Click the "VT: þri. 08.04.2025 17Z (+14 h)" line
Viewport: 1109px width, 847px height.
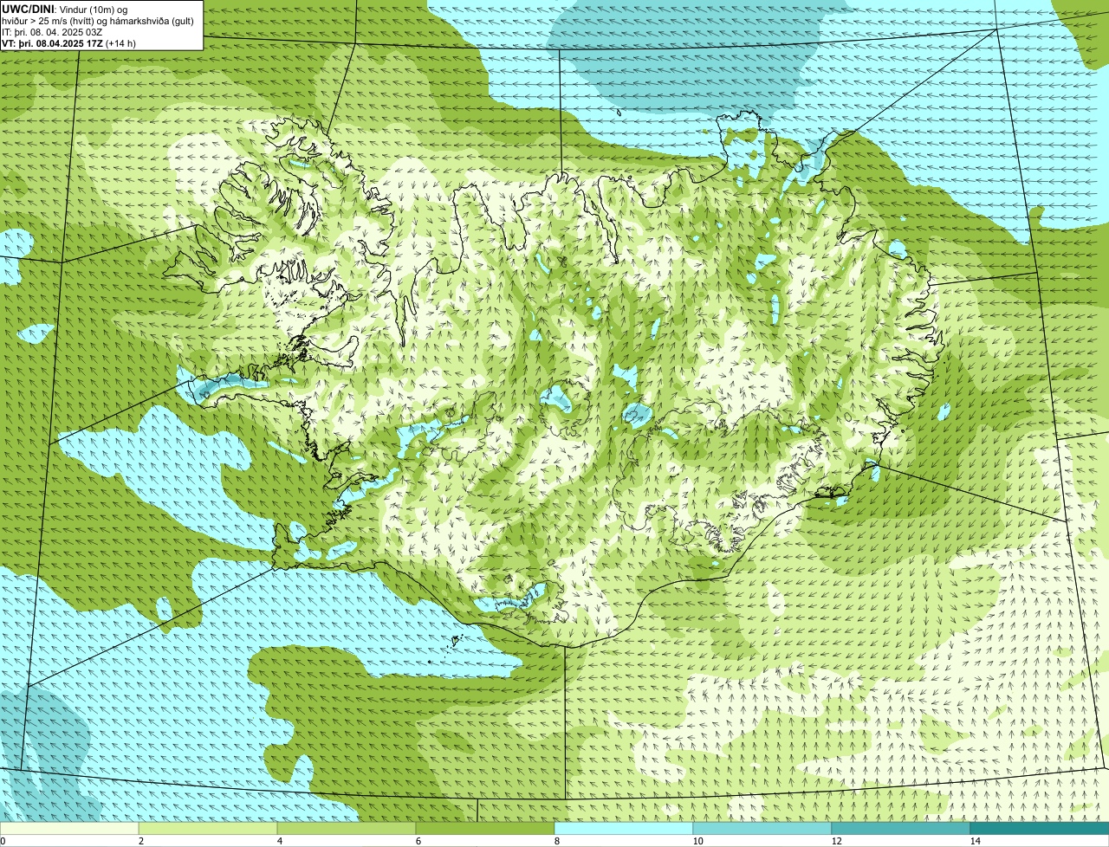click(69, 43)
